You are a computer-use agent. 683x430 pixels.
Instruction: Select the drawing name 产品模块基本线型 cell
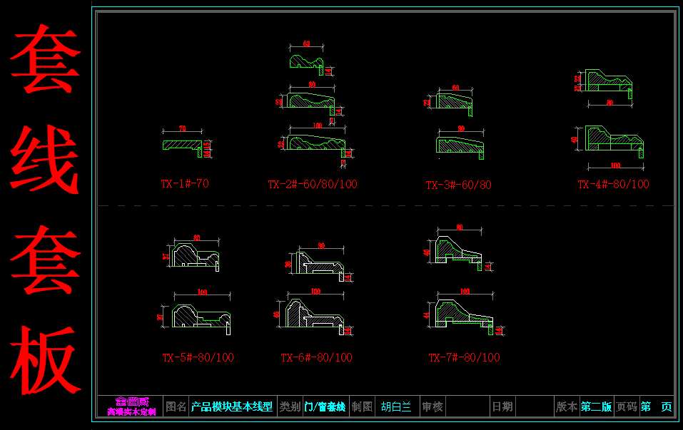coord(232,407)
